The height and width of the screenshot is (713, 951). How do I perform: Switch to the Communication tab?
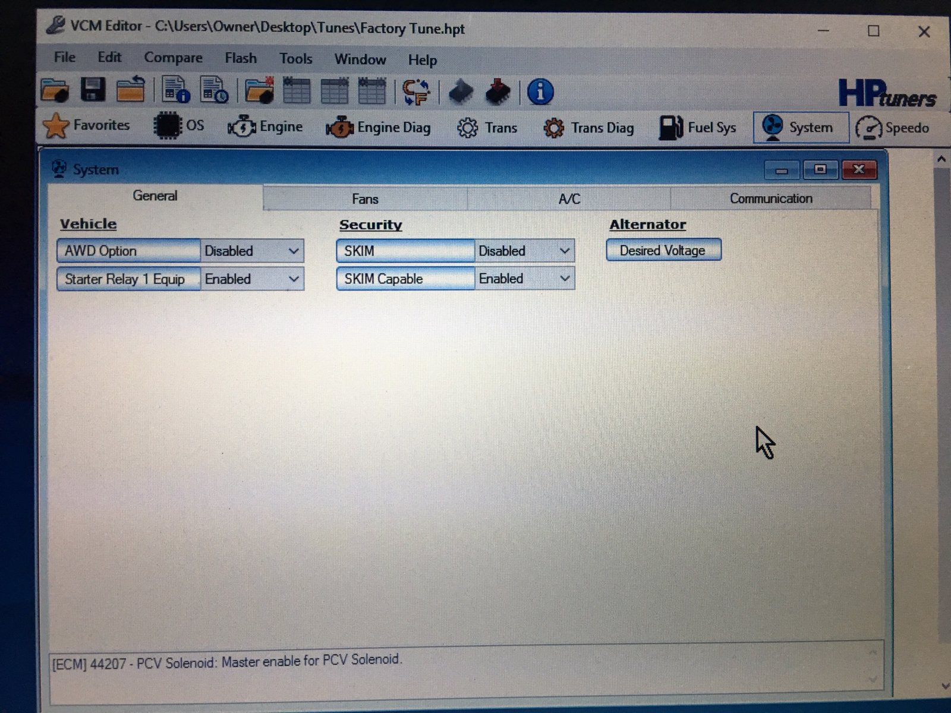point(770,198)
